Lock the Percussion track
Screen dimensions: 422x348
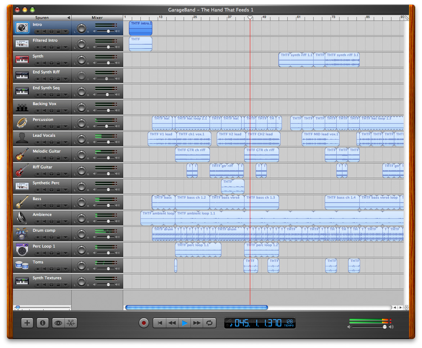pyautogui.click(x=58, y=127)
